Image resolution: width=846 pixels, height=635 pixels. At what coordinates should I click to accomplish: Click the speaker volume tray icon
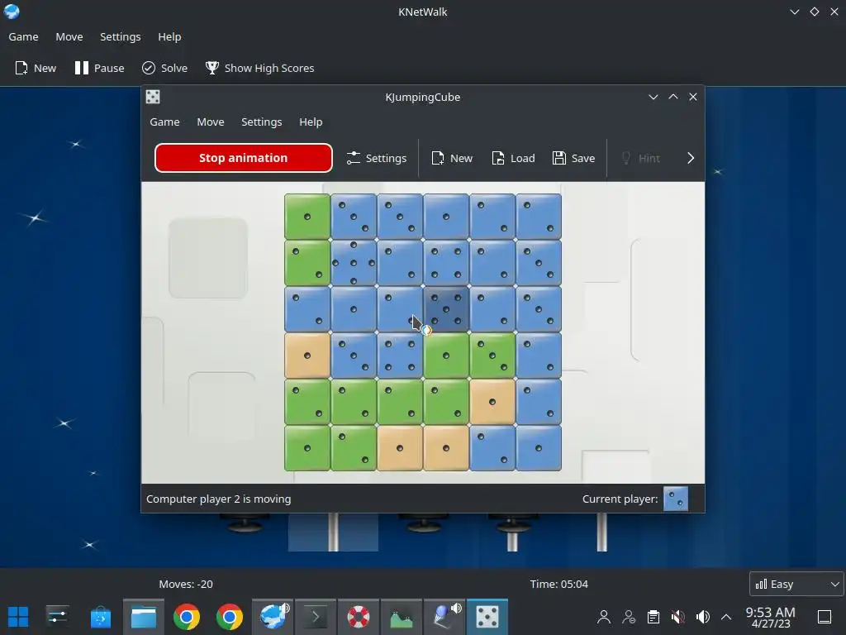click(x=703, y=617)
